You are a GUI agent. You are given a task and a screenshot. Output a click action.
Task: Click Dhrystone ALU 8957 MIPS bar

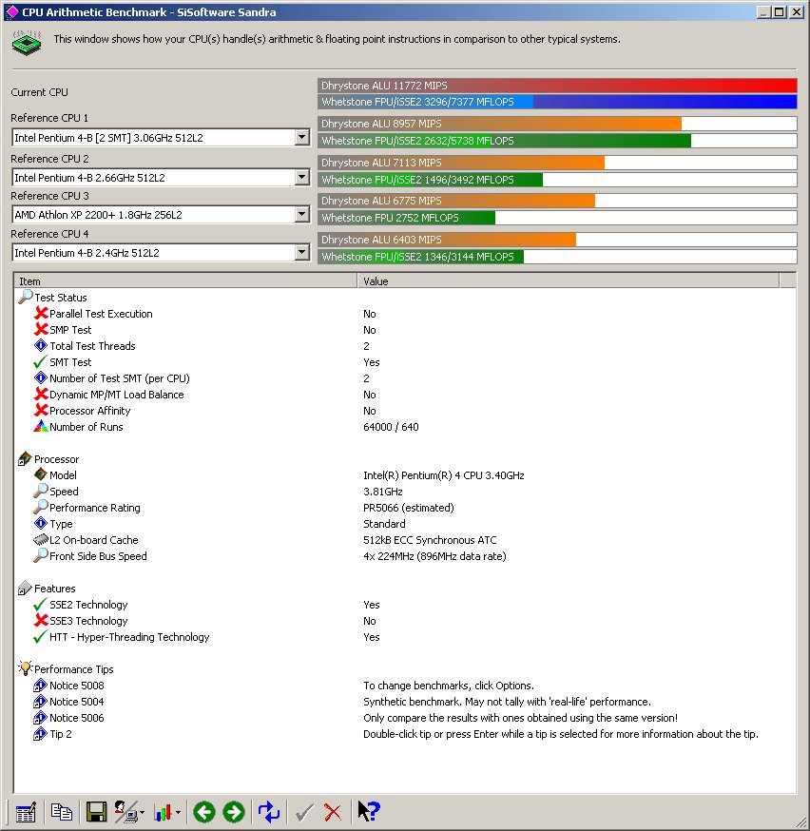click(x=557, y=124)
